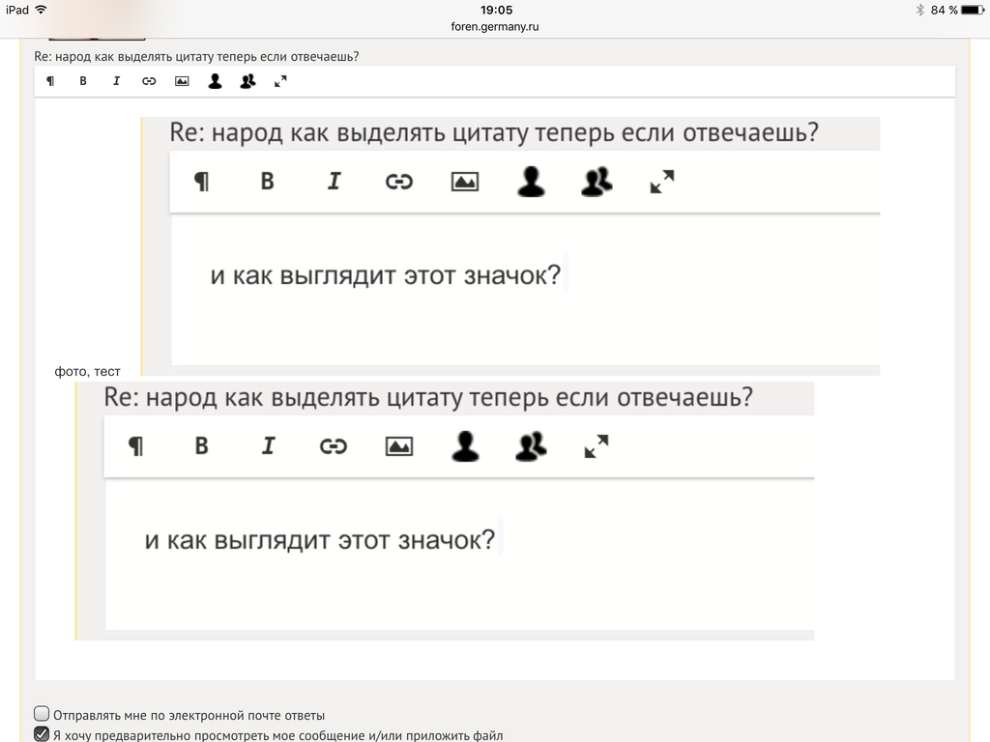The height and width of the screenshot is (742, 990).
Task: Tap the 19:05 clock in the status bar
Action: [x=495, y=10]
